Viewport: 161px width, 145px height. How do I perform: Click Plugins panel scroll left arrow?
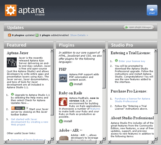point(57,142)
